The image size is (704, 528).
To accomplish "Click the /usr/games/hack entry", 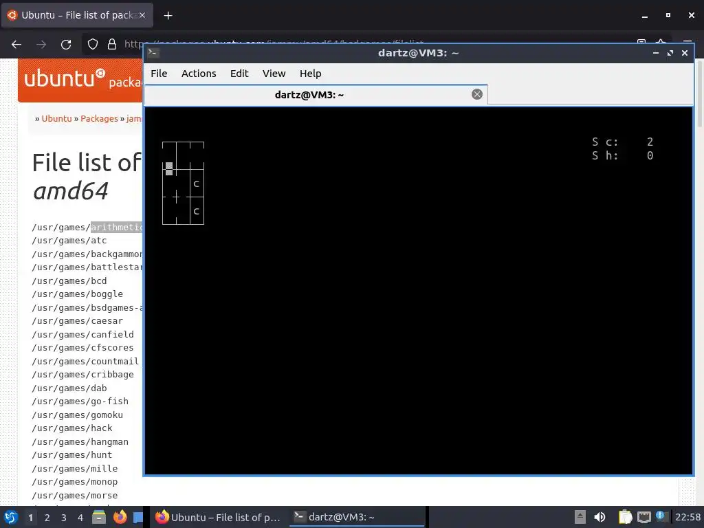I will (71, 428).
